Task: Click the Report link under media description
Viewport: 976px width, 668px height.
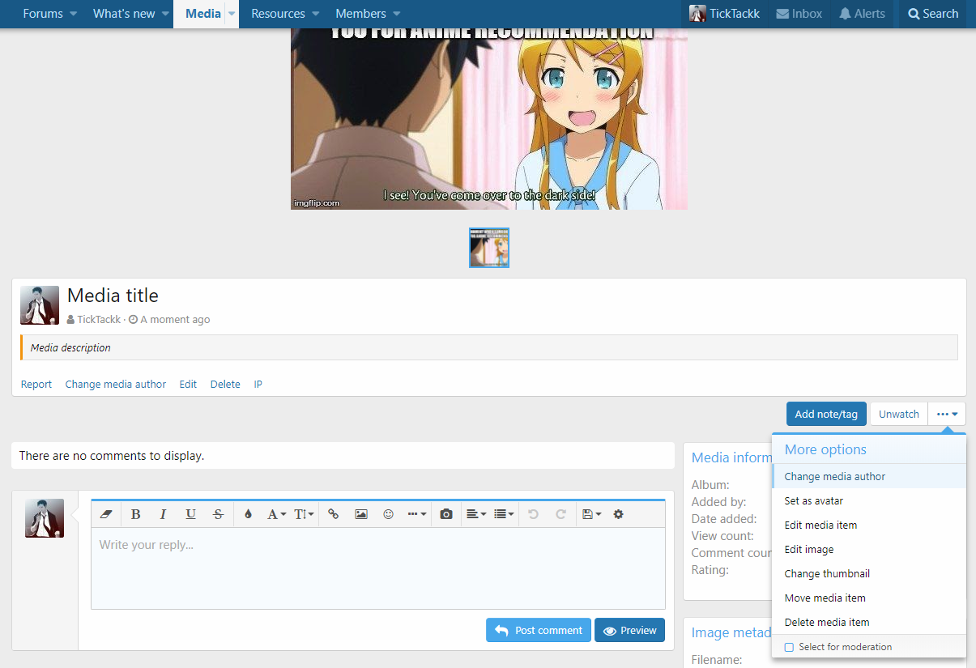Action: coord(36,385)
